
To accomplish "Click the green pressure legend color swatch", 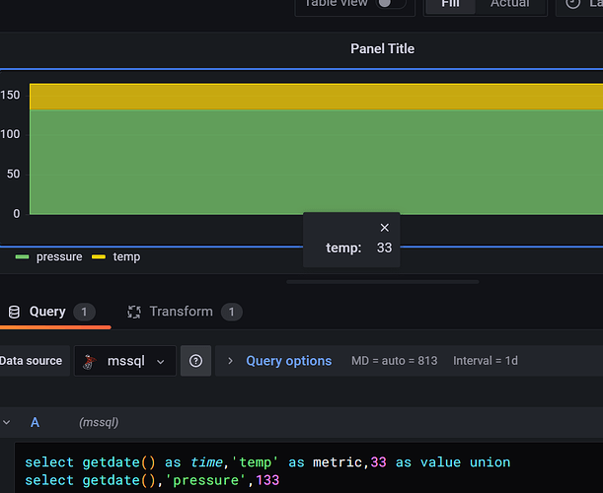I will coord(22,256).
